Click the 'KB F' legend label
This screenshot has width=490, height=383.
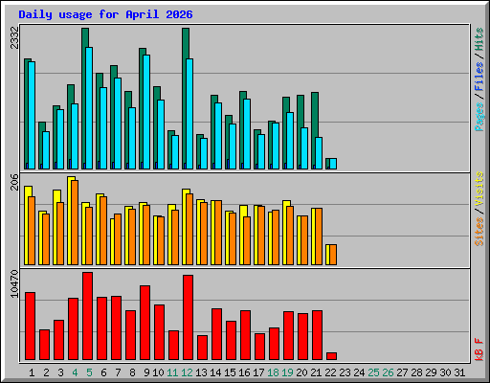479,349
